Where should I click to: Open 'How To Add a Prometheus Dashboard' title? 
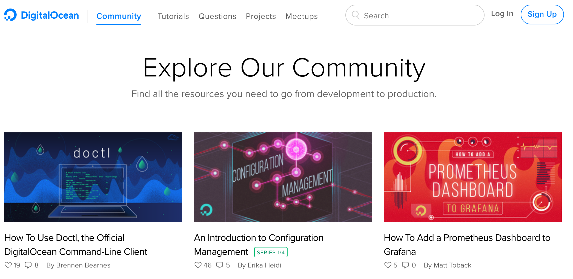(467, 245)
